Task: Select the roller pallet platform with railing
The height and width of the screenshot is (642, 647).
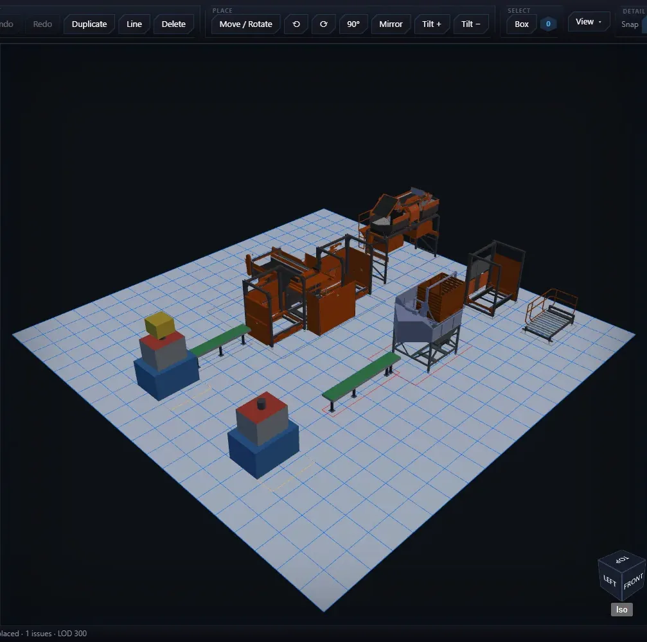Action: 550,316
